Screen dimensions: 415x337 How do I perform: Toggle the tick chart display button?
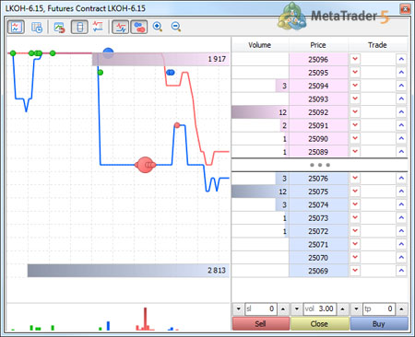point(16,27)
